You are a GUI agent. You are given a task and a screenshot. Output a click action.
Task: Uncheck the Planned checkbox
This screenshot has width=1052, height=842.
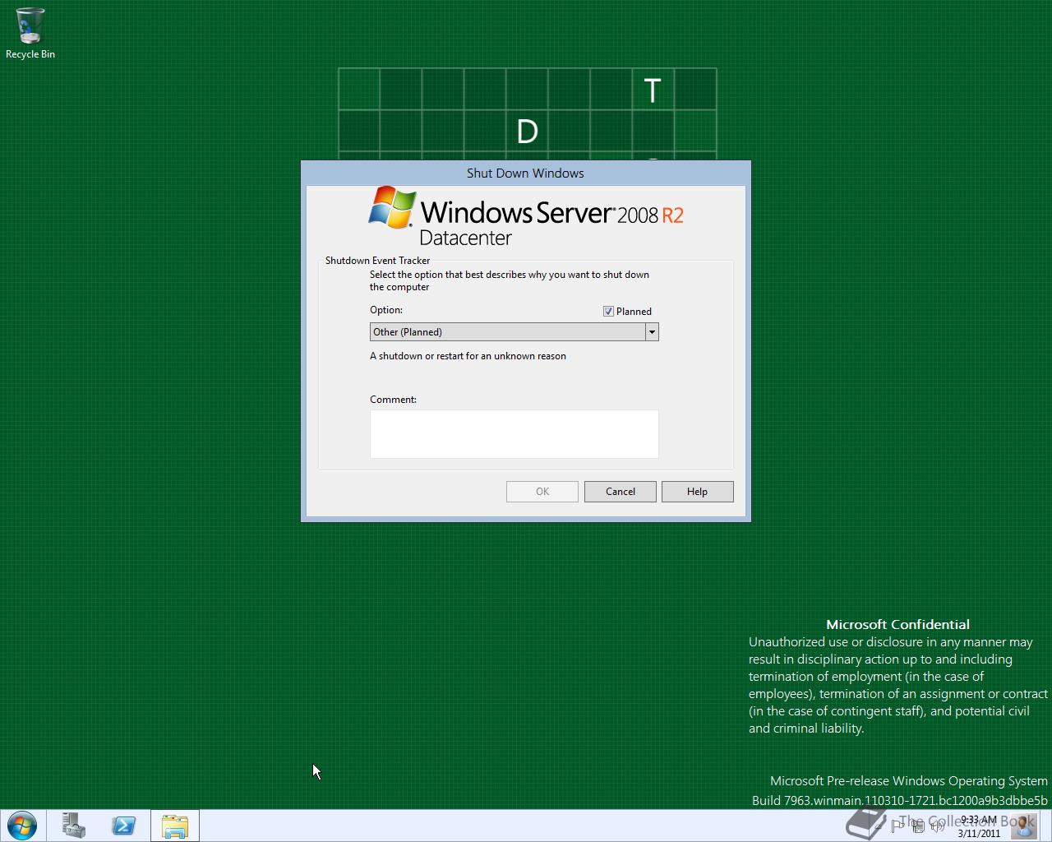point(608,312)
